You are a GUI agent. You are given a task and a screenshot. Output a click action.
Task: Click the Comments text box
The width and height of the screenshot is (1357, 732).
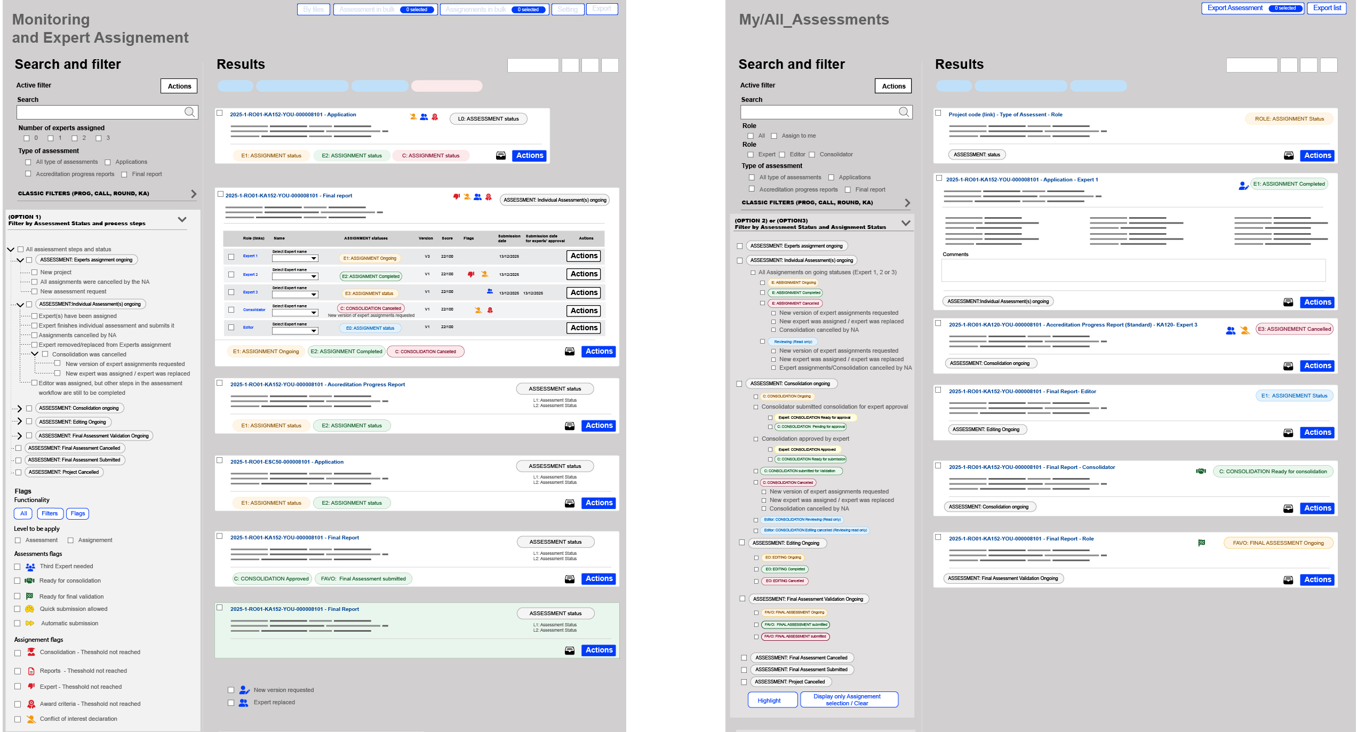tap(1133, 270)
